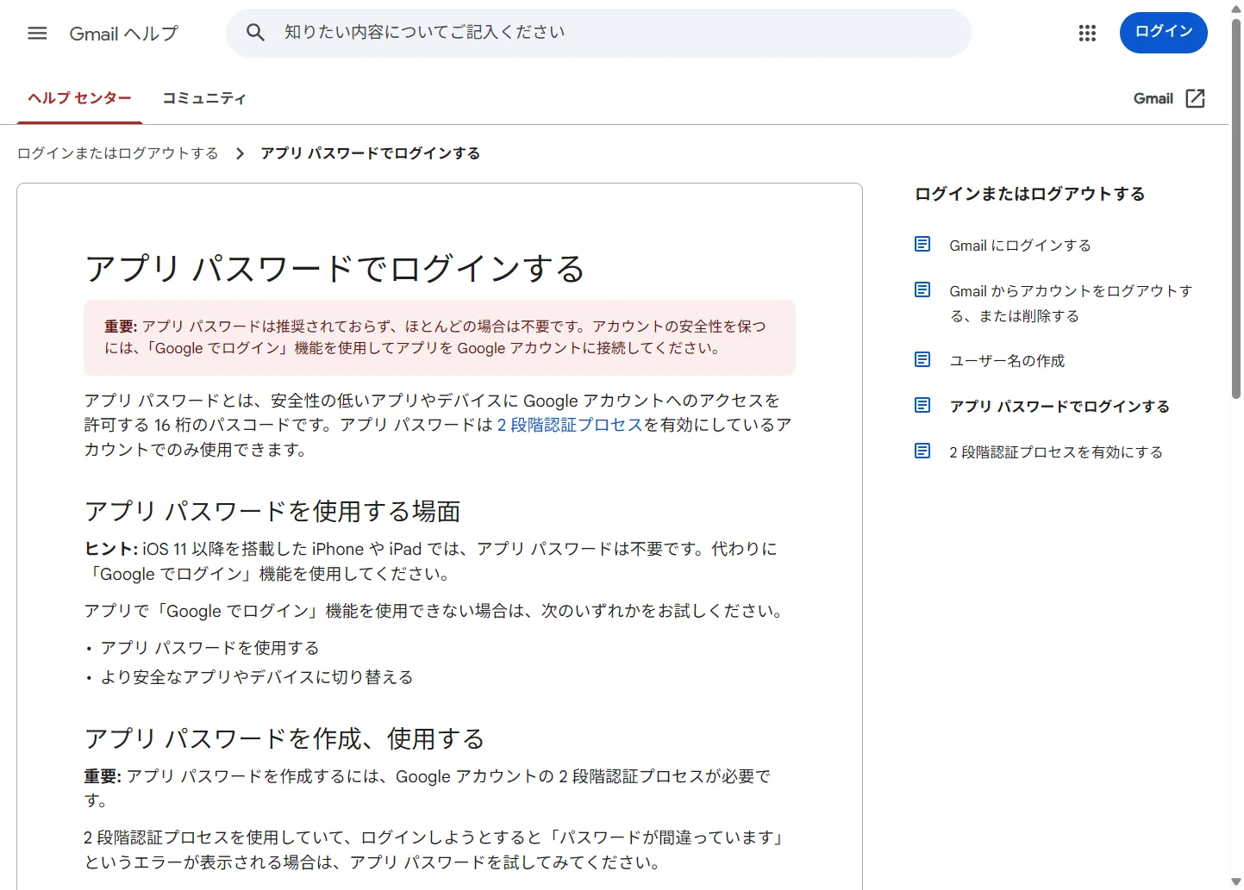The image size is (1244, 890).
Task: Click article icon beside Gmail からアカウントをログアウト
Action: [x=922, y=289]
